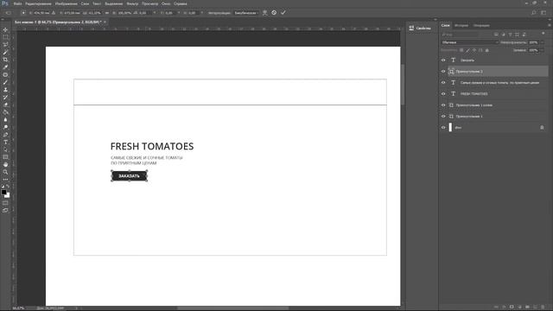Image resolution: width=553 pixels, height=311 pixels.
Task: Select the Blur tool
Action: (5, 119)
